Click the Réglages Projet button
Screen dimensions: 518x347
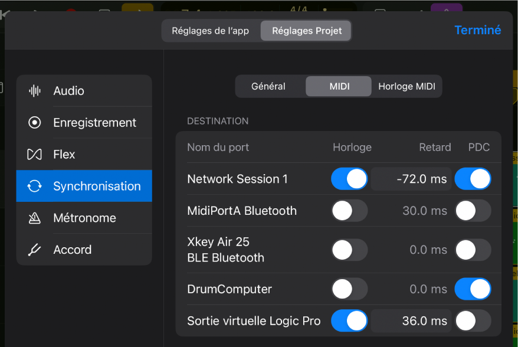tap(306, 30)
